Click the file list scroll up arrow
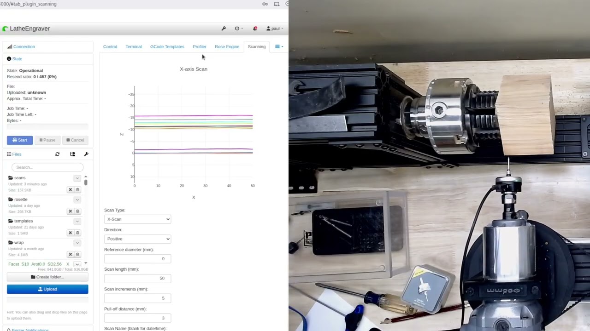 (86, 177)
